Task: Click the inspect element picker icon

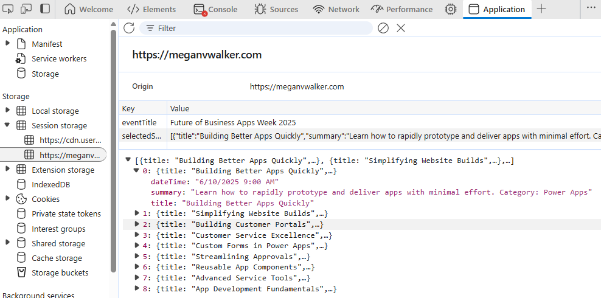Action: [x=9, y=9]
